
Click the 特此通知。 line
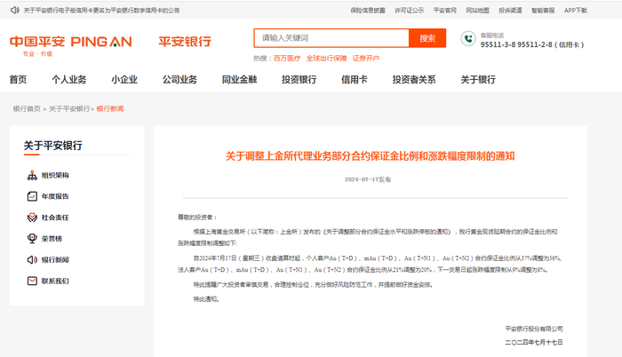coord(206,299)
